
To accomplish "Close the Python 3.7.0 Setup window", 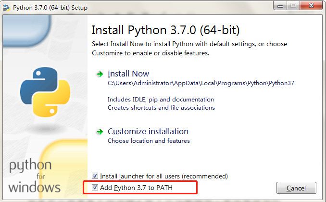I will (x=311, y=6).
